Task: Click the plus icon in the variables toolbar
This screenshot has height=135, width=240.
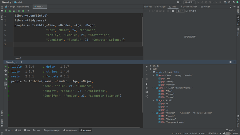Action: pos(146,67)
